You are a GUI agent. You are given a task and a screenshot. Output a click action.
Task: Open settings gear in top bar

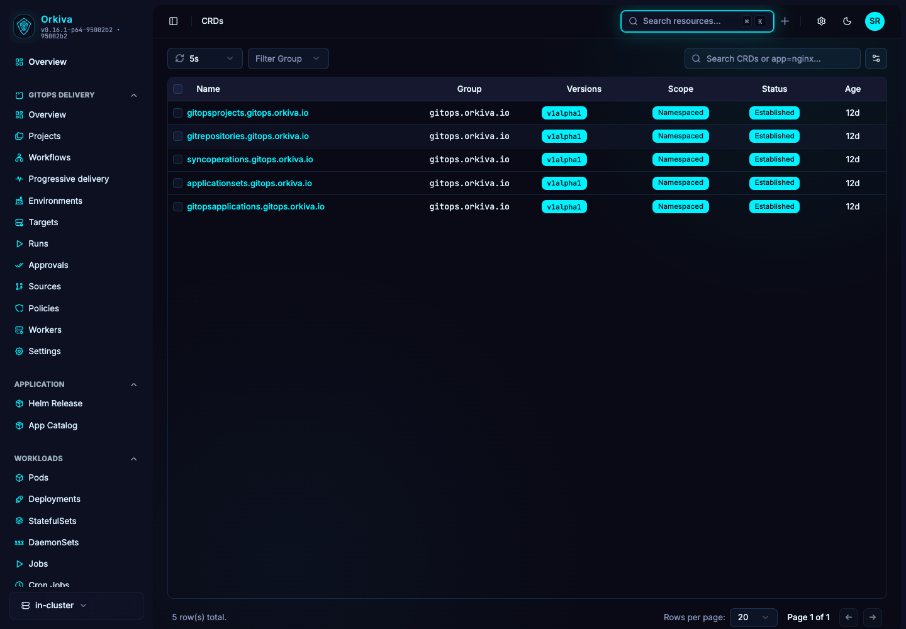coord(821,21)
